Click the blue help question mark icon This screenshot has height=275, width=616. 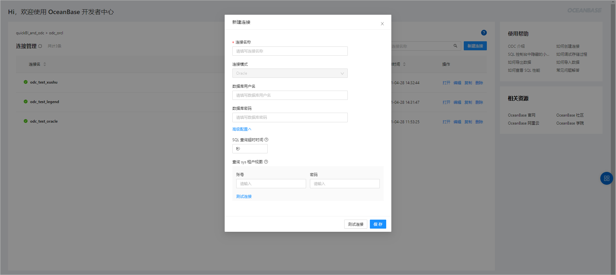(484, 33)
